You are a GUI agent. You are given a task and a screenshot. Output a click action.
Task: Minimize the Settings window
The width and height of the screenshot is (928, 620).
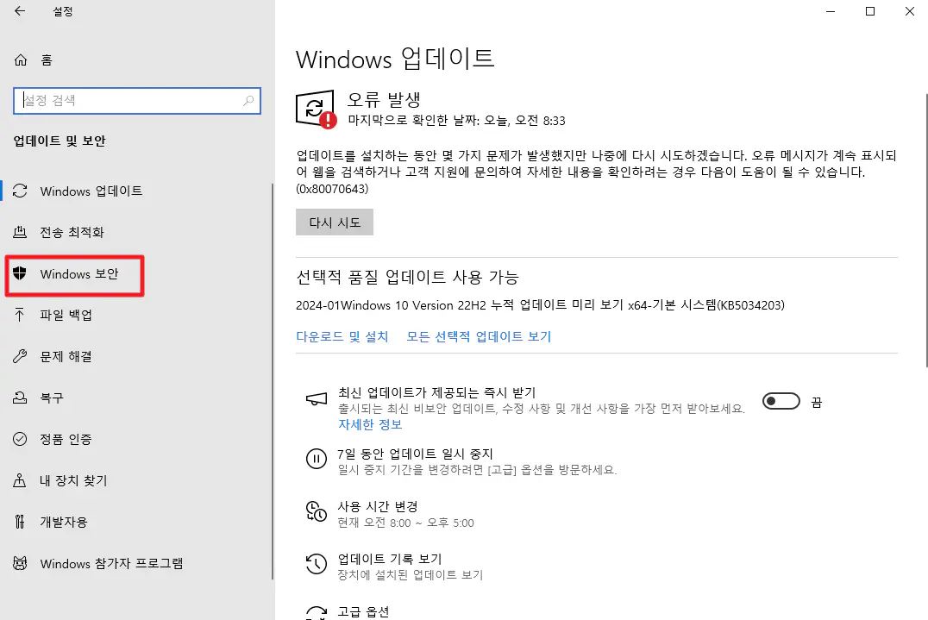(x=831, y=11)
